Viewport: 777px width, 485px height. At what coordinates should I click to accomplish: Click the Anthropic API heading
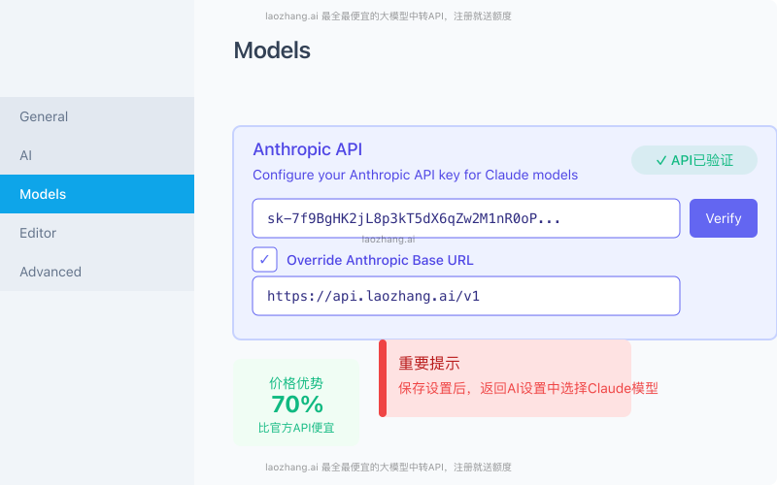[x=307, y=149]
